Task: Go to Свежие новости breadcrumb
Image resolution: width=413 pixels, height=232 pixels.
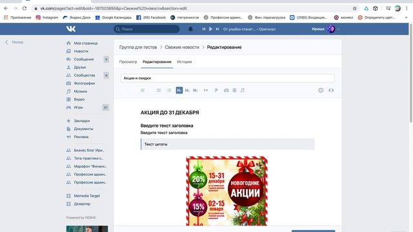Action: 182,47
